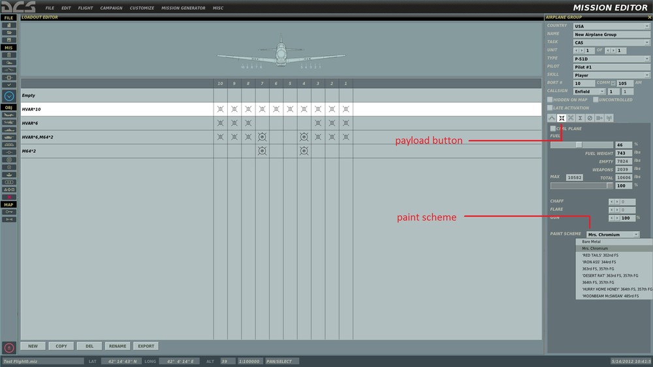Select the ground vehicle object tool

[8, 138]
